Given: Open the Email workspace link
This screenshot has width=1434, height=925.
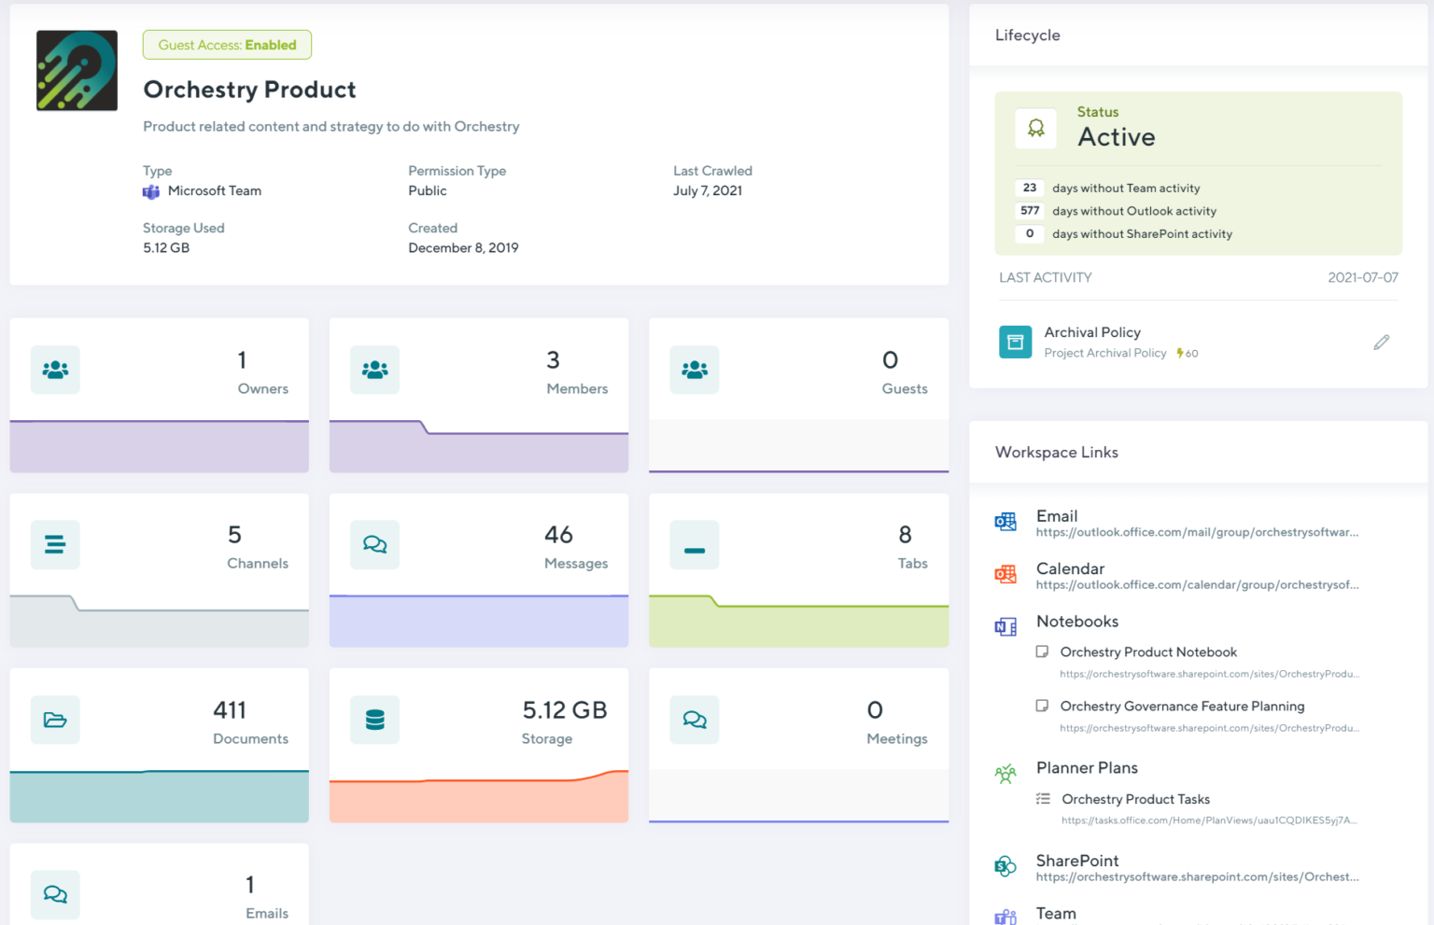Looking at the screenshot, I should 1196,532.
